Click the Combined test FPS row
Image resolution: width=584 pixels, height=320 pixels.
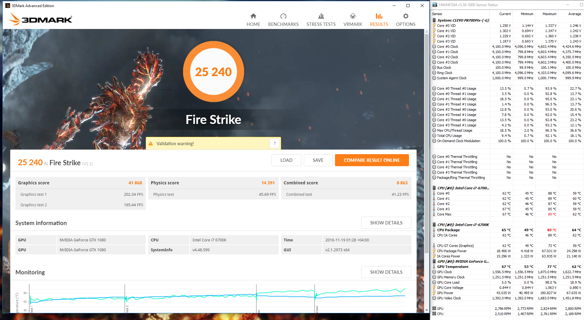pos(346,194)
